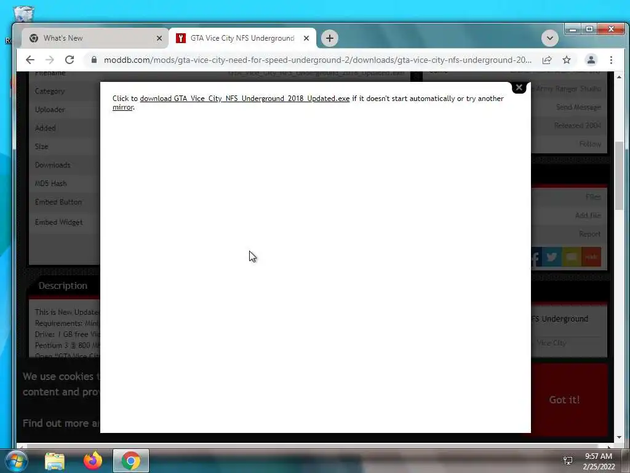Click the Add file link
This screenshot has width=630, height=473.
[x=588, y=216]
